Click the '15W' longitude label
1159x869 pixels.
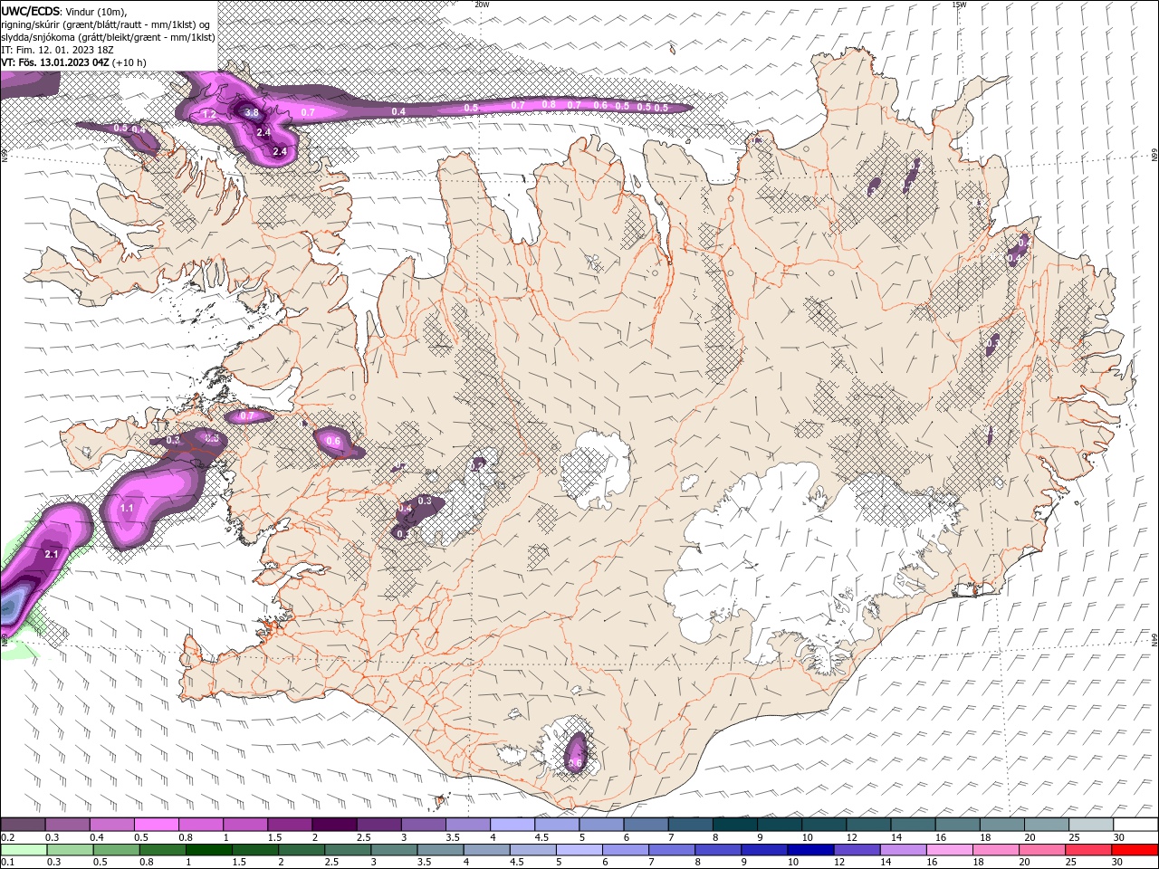click(959, 5)
